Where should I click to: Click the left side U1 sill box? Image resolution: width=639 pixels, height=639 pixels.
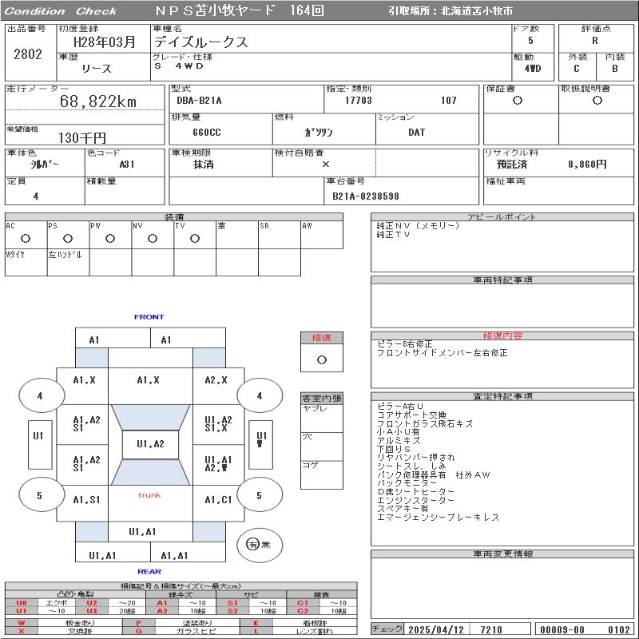coord(38,444)
